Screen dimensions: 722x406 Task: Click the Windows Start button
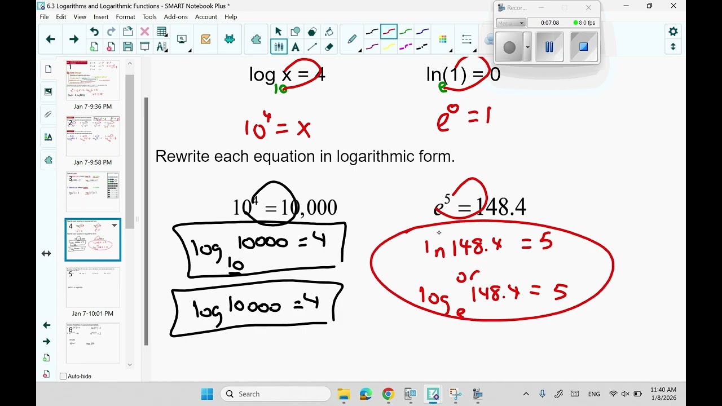pyautogui.click(x=207, y=394)
